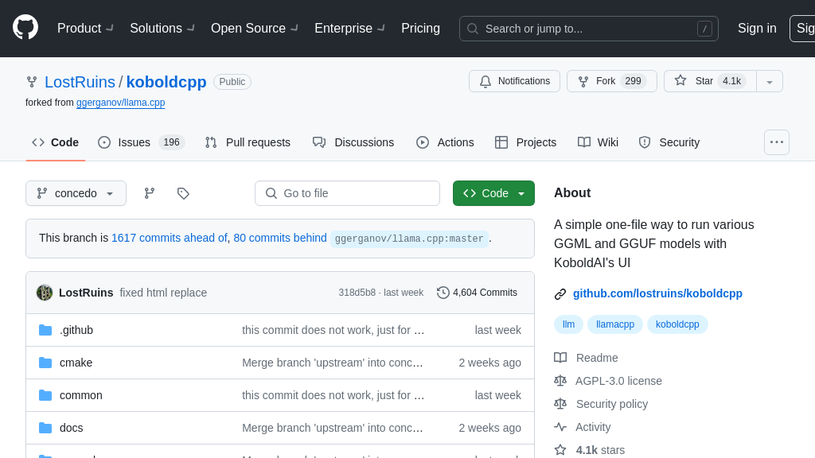Click the Notifications bell button
The width and height of the screenshot is (815, 458).
click(514, 81)
